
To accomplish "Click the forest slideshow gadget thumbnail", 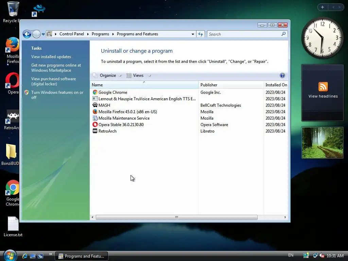I will (x=323, y=143).
